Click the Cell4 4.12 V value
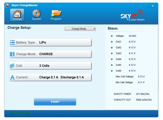The height and width of the screenshot is (120, 163). click(x=132, y=59)
